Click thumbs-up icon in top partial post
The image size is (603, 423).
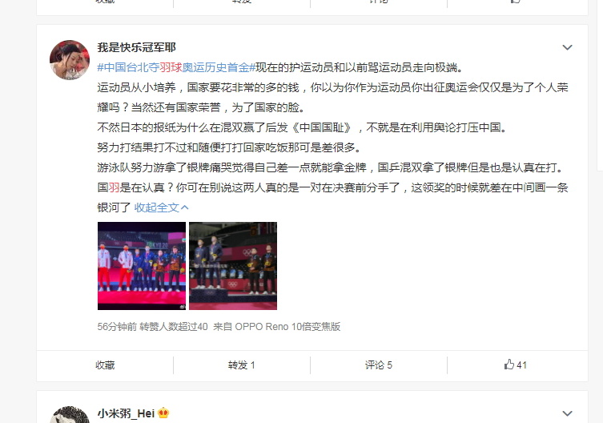click(515, 1)
